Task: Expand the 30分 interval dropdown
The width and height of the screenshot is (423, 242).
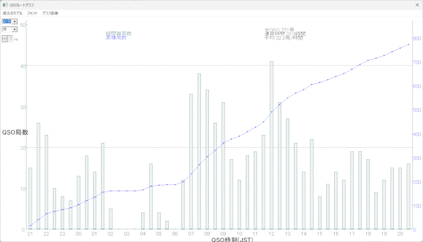Action: point(14,22)
